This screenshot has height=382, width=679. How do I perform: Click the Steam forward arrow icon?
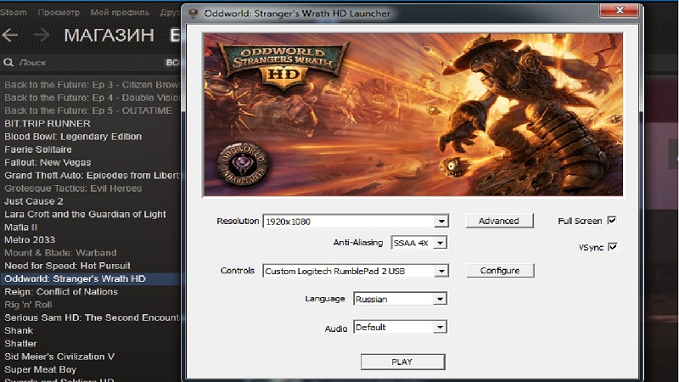(42, 35)
